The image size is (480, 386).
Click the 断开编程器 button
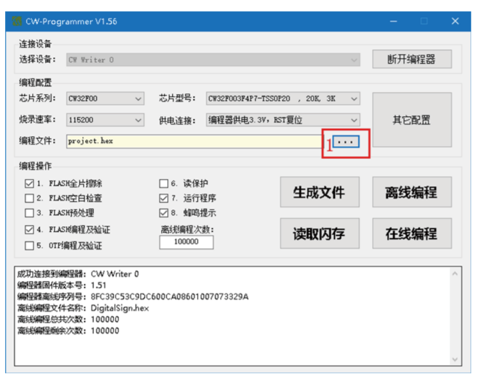coord(412,59)
